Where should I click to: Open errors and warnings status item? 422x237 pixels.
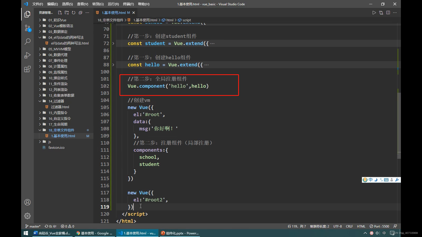[68, 226]
